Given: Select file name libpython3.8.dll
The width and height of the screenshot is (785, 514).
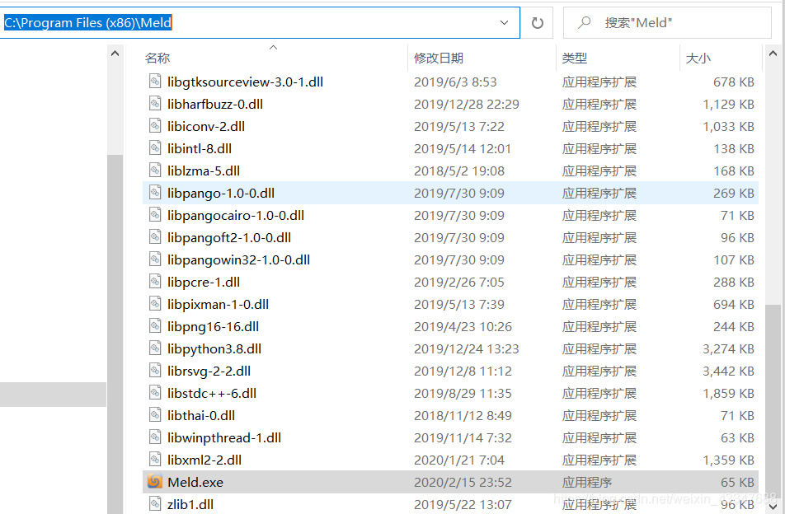Looking at the screenshot, I should click(x=214, y=349).
